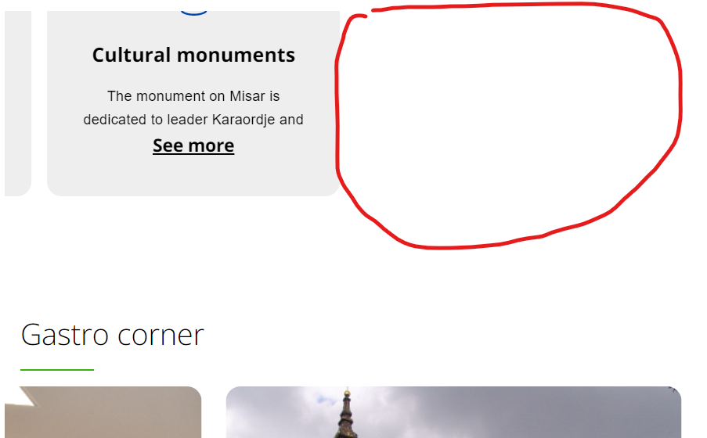707x438 pixels.
Task: Click the Gastro corner heading
Action: pyautogui.click(x=112, y=335)
